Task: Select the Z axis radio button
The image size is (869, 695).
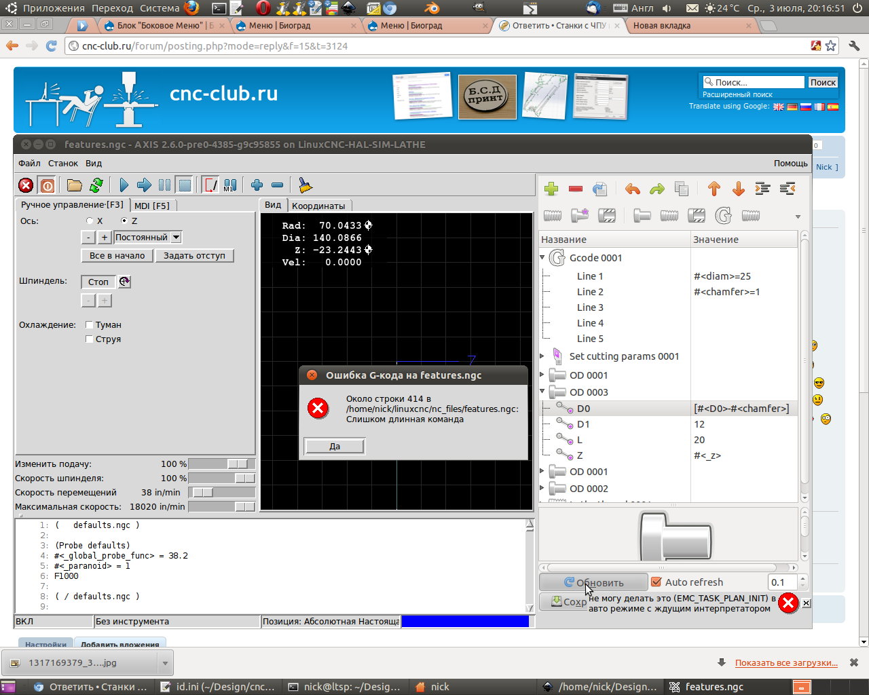Action: (124, 221)
